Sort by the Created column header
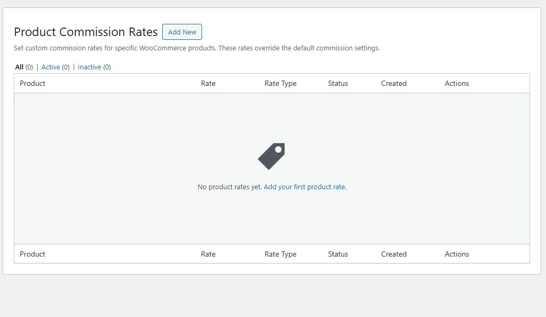Image resolution: width=546 pixels, height=317 pixels. [x=393, y=83]
